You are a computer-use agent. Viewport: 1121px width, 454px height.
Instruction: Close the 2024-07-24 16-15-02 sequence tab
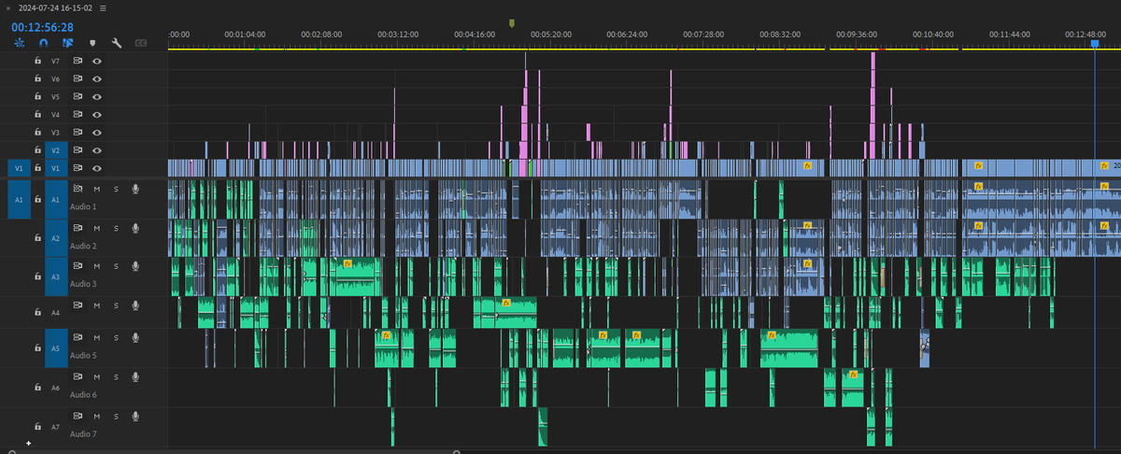click(7, 7)
